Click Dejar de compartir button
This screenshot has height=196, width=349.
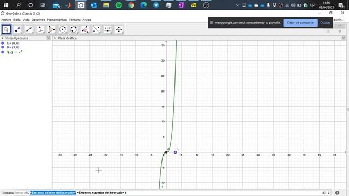pos(300,23)
